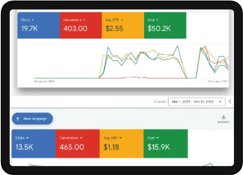Click the 19.7K clicks value

(x=29, y=29)
